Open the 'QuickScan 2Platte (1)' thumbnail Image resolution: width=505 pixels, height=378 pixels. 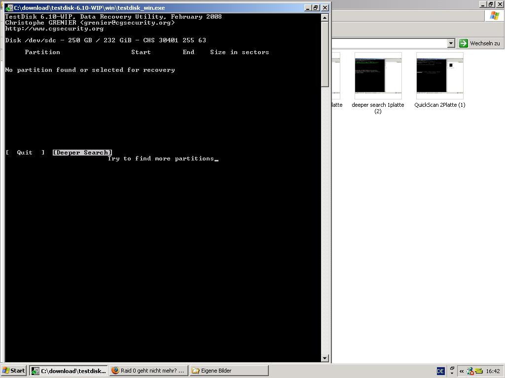pos(439,75)
